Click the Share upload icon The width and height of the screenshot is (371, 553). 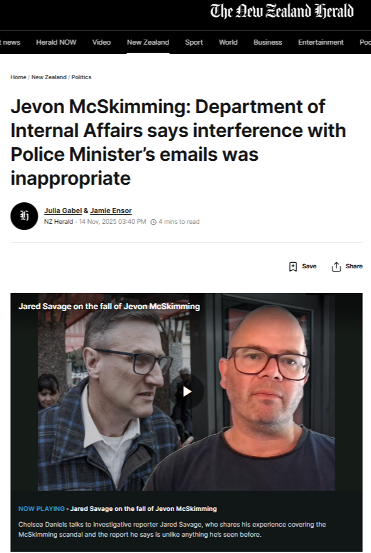tap(336, 266)
